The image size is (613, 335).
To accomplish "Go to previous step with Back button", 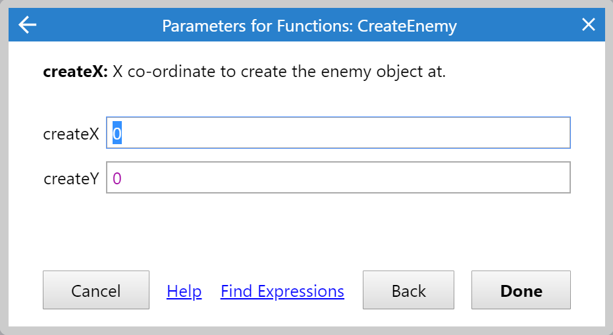I will point(408,290).
